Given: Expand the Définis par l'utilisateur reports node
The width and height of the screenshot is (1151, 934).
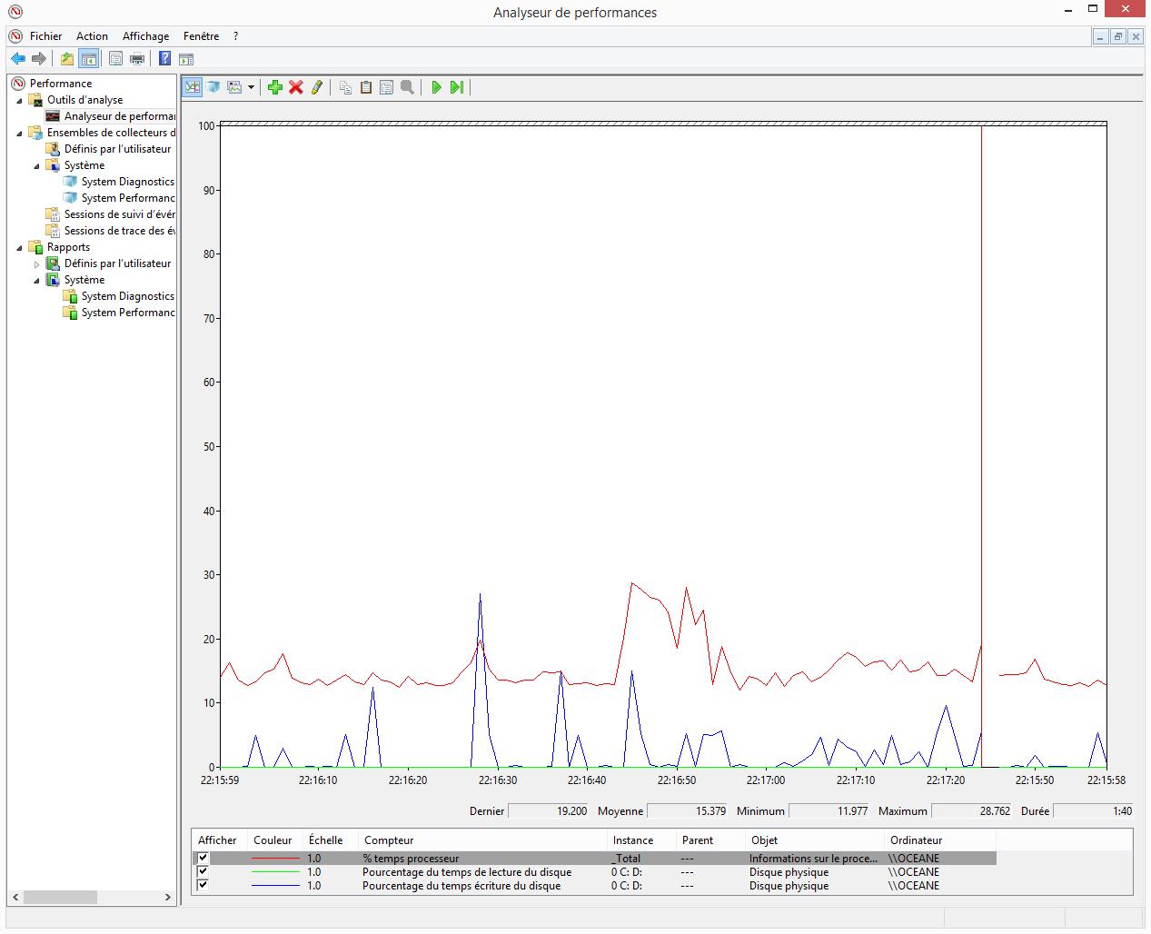Looking at the screenshot, I should 37,264.
